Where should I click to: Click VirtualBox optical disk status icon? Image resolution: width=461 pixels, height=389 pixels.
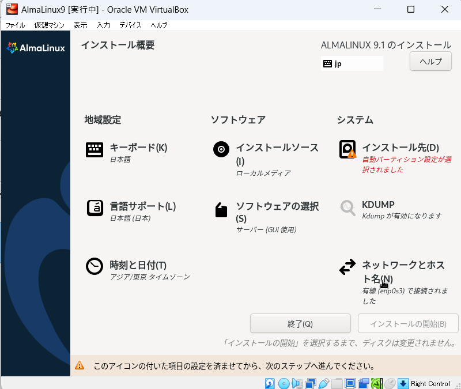pyautogui.click(x=284, y=384)
